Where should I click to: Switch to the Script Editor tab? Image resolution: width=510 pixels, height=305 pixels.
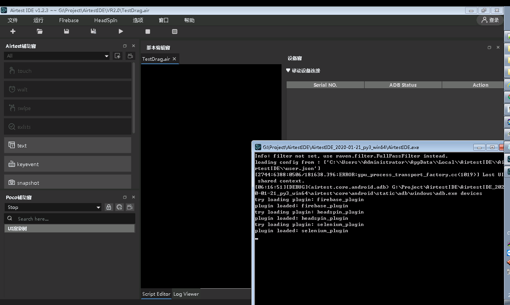click(156, 294)
